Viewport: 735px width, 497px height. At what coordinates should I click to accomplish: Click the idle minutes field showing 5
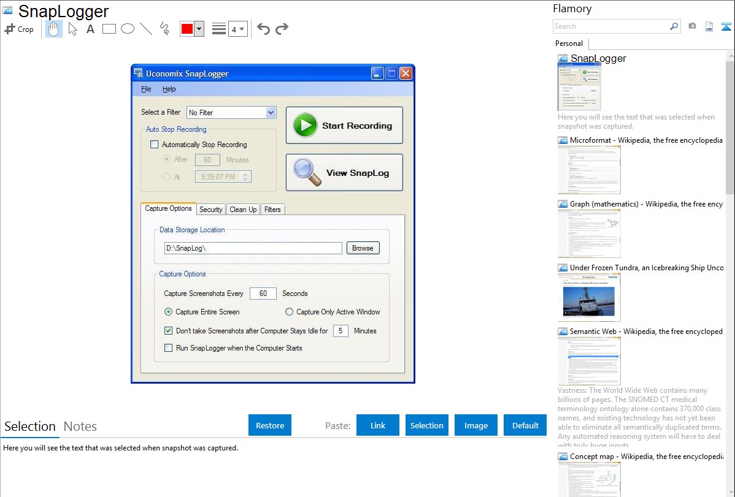(341, 331)
